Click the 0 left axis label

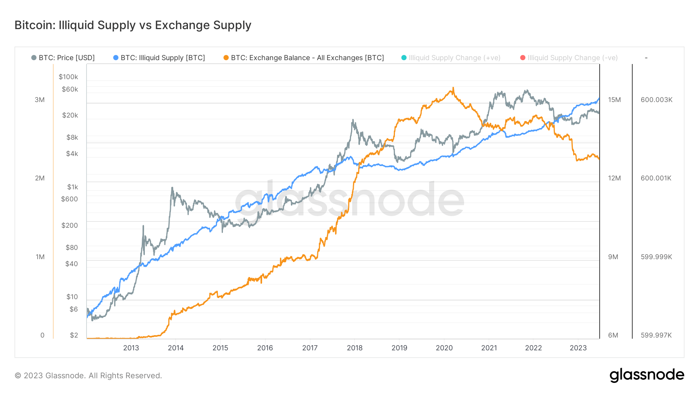(43, 335)
